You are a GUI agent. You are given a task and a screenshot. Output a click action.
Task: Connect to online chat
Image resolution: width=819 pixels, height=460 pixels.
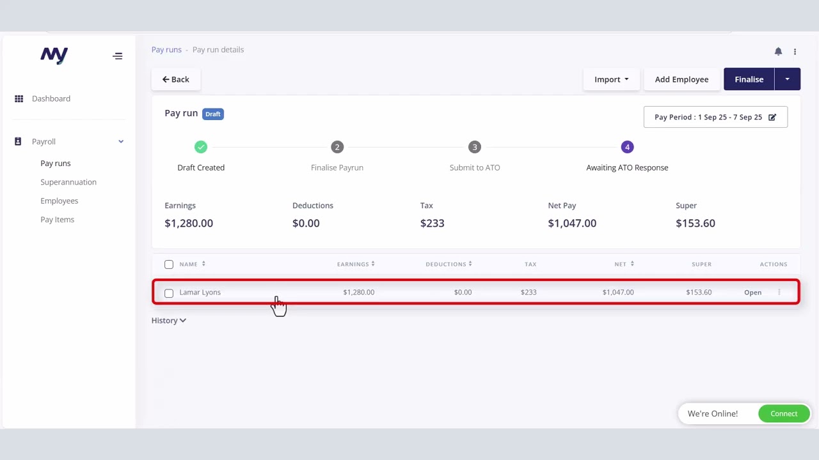click(784, 413)
